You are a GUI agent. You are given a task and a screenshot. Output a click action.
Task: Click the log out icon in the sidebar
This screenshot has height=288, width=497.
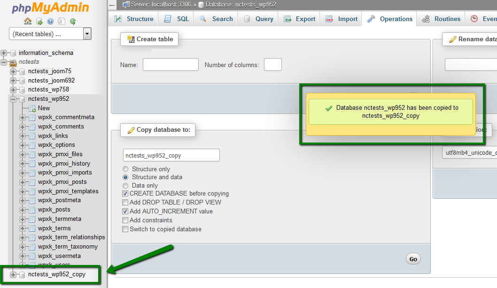click(39, 21)
